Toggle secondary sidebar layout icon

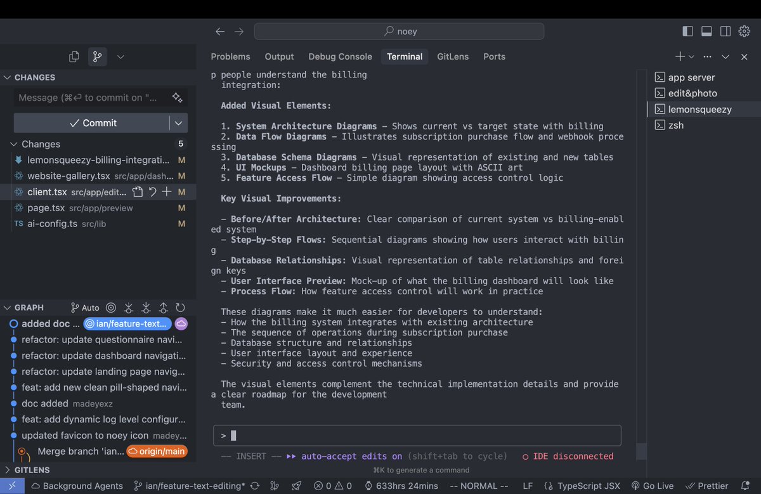[725, 31]
